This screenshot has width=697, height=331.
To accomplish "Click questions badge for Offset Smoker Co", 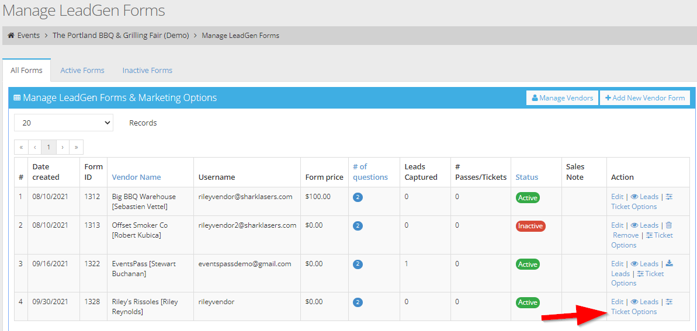I will 358,226.
